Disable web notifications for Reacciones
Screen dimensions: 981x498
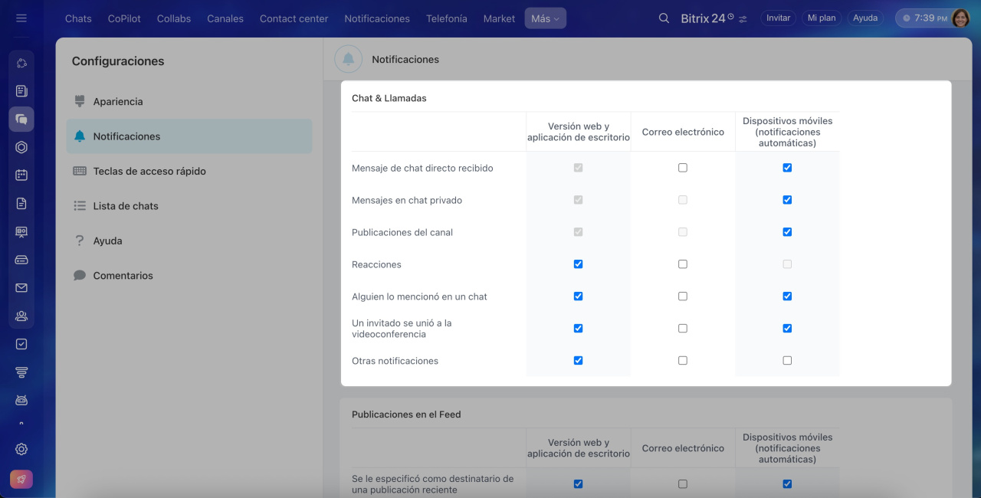click(578, 264)
